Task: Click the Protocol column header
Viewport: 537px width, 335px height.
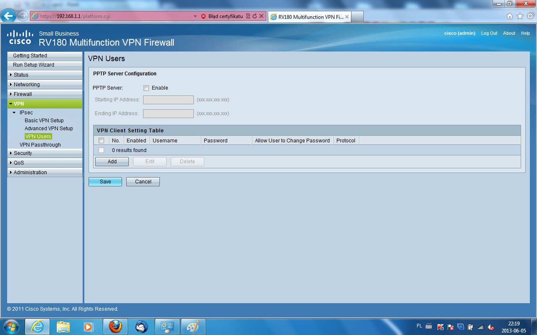Action: click(x=346, y=141)
